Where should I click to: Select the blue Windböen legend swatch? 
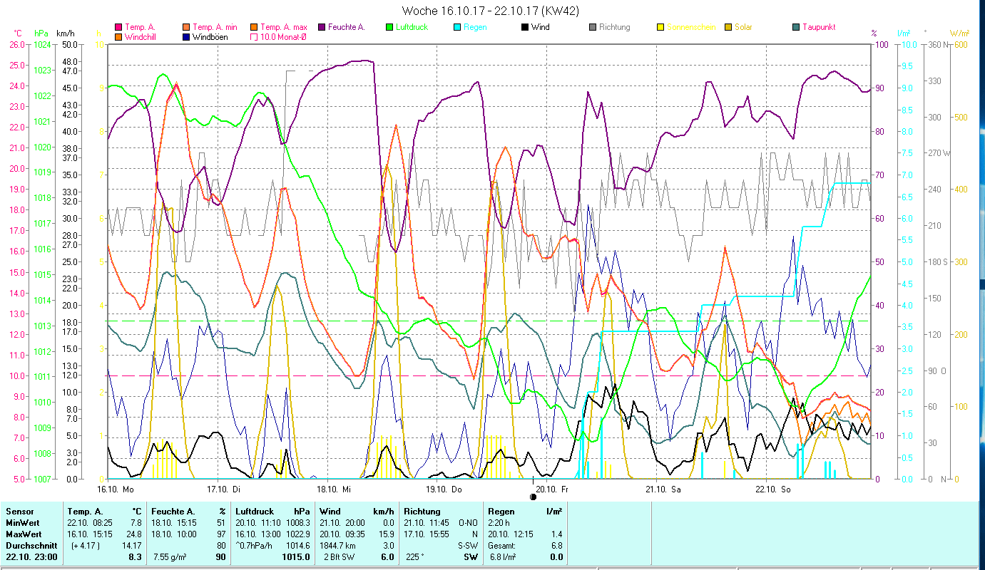187,37
